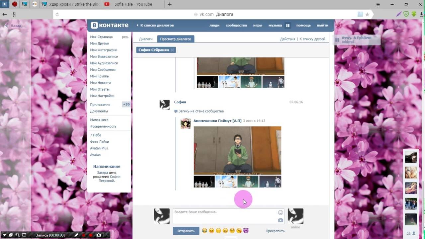Open green arrow download extension
This screenshot has height=239, width=425.
tap(414, 14)
